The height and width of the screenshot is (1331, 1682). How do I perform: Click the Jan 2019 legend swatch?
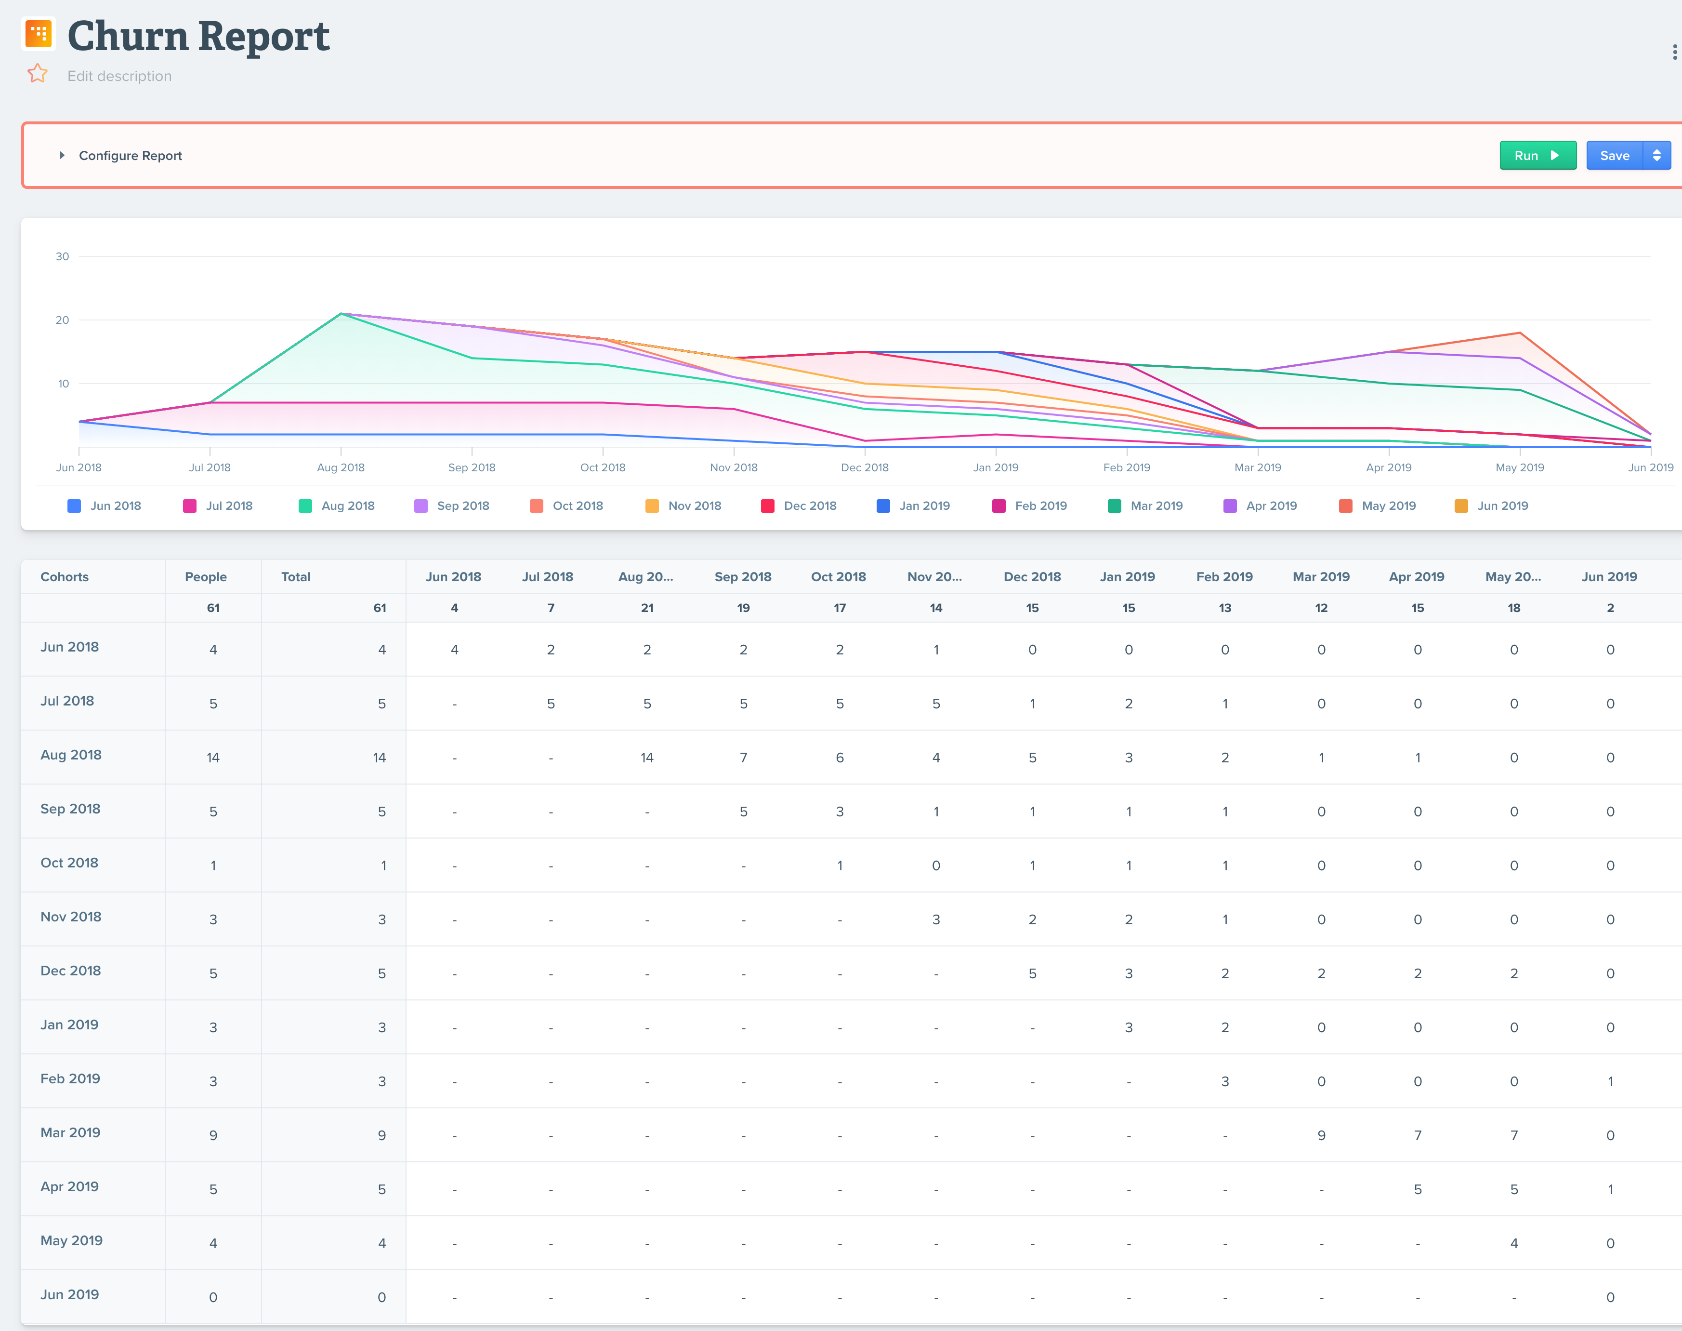point(883,506)
